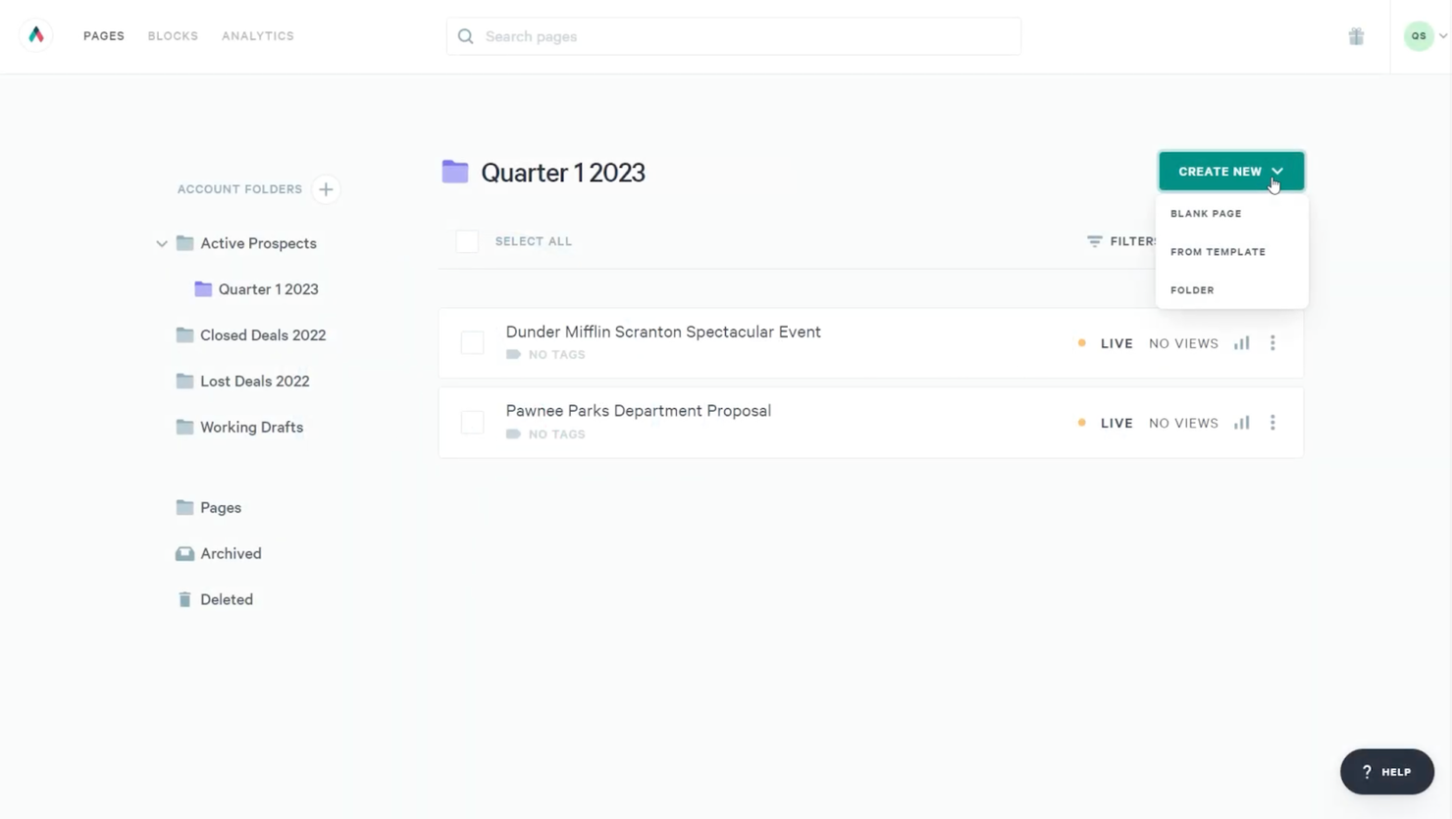Collapse the Active Prospects folder

[x=161, y=243]
